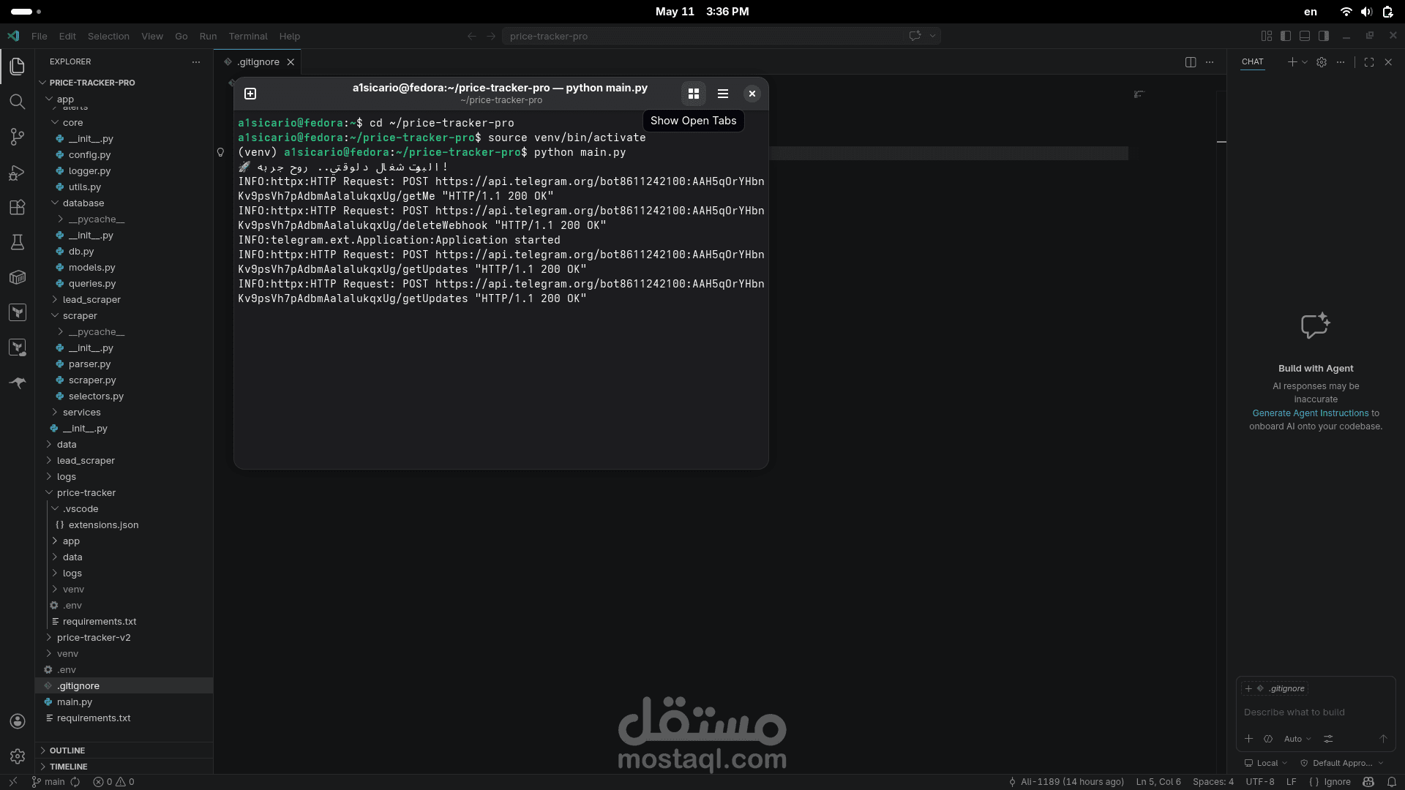Click the Go Back arrow in title bar
The width and height of the screenshot is (1405, 790).
pyautogui.click(x=472, y=36)
